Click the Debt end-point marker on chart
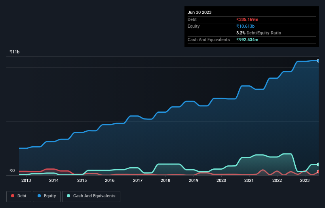This screenshot has width=325, height=208. tap(318, 172)
